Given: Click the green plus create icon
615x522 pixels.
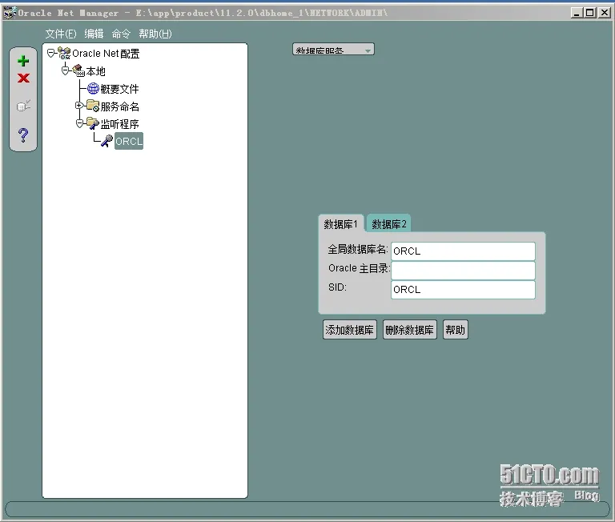Looking at the screenshot, I should (x=23, y=61).
